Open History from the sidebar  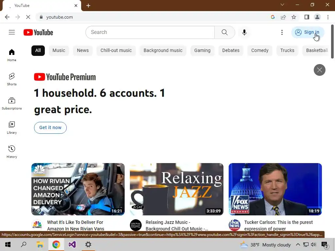(x=12, y=152)
